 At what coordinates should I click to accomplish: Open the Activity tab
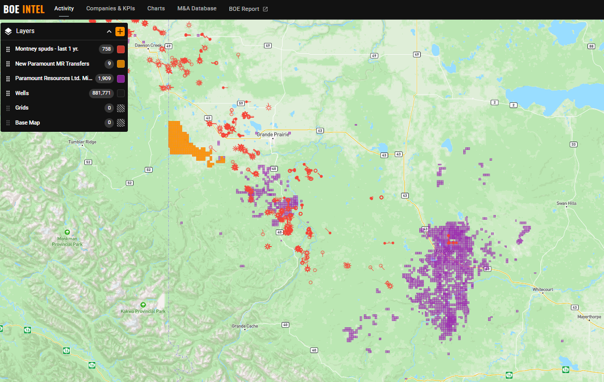[x=64, y=8]
